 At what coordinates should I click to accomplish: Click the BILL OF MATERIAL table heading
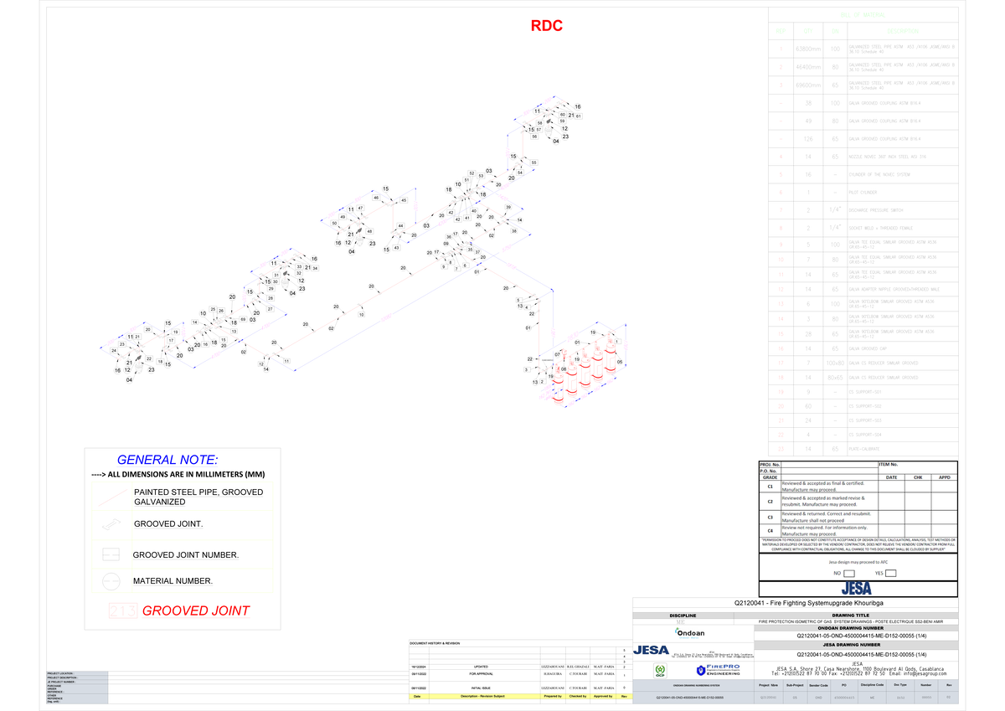coord(863,17)
